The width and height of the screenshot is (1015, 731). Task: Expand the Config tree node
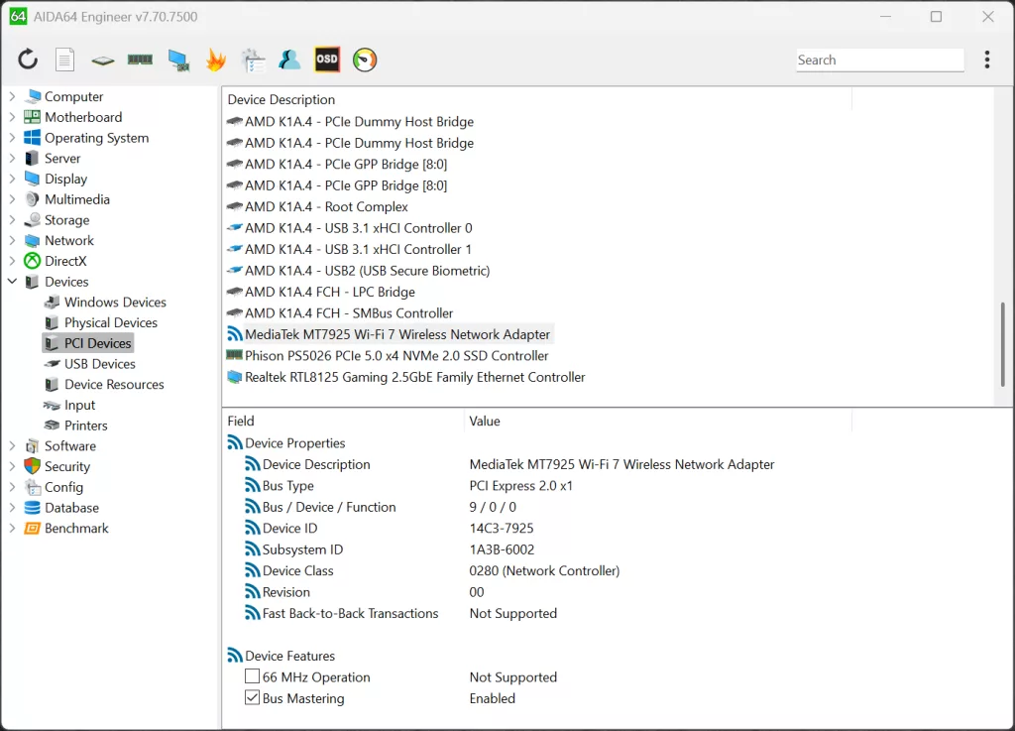tap(12, 487)
